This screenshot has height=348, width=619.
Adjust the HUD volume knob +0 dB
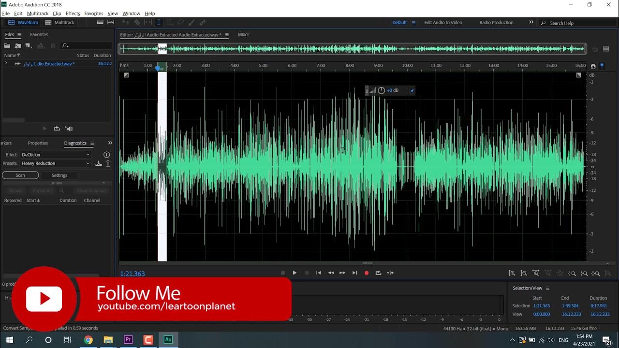pos(381,90)
